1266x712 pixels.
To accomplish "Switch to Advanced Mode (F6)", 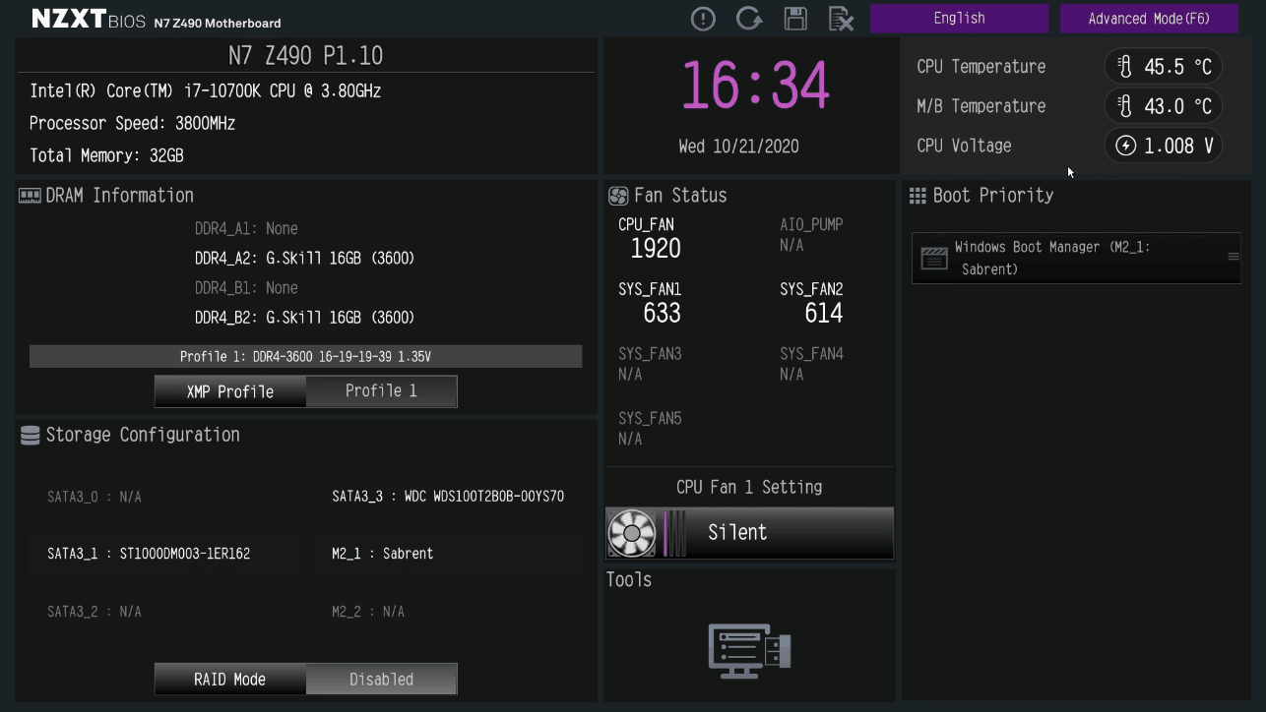I will point(1149,19).
